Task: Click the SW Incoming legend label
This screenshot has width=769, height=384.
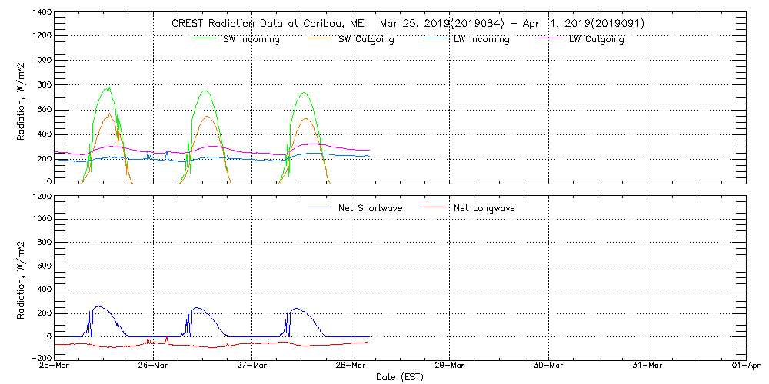Action: click(251, 40)
